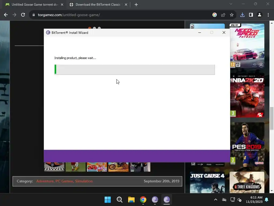The image size is (274, 206).
Task: Click the scrollbar down arrow
Action: tap(272, 191)
